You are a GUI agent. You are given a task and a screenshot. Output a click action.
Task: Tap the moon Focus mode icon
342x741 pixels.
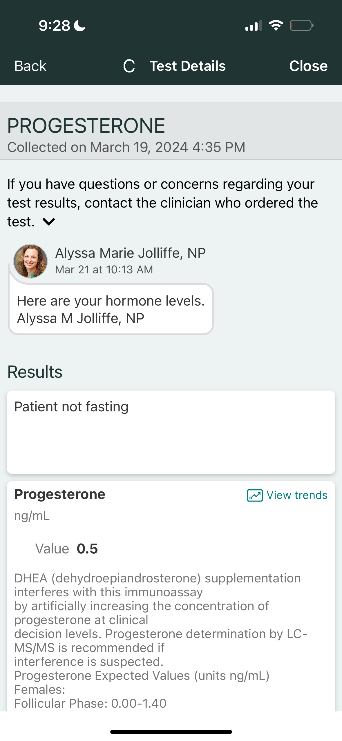(x=80, y=26)
